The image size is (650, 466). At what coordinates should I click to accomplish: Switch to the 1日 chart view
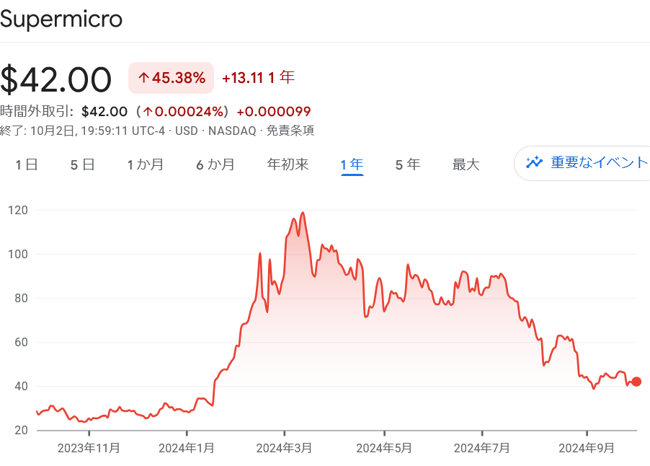[x=26, y=164]
